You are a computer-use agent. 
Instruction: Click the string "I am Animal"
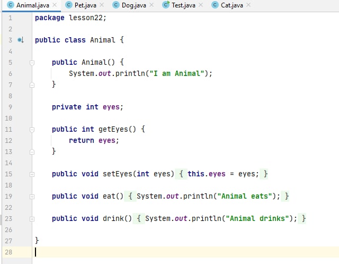177,73
